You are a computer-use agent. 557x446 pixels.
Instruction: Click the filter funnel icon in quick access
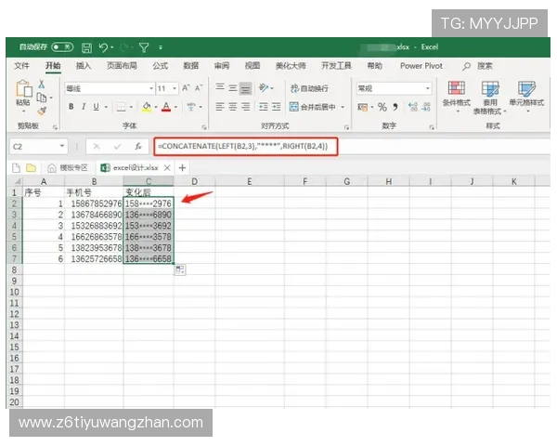[144, 47]
